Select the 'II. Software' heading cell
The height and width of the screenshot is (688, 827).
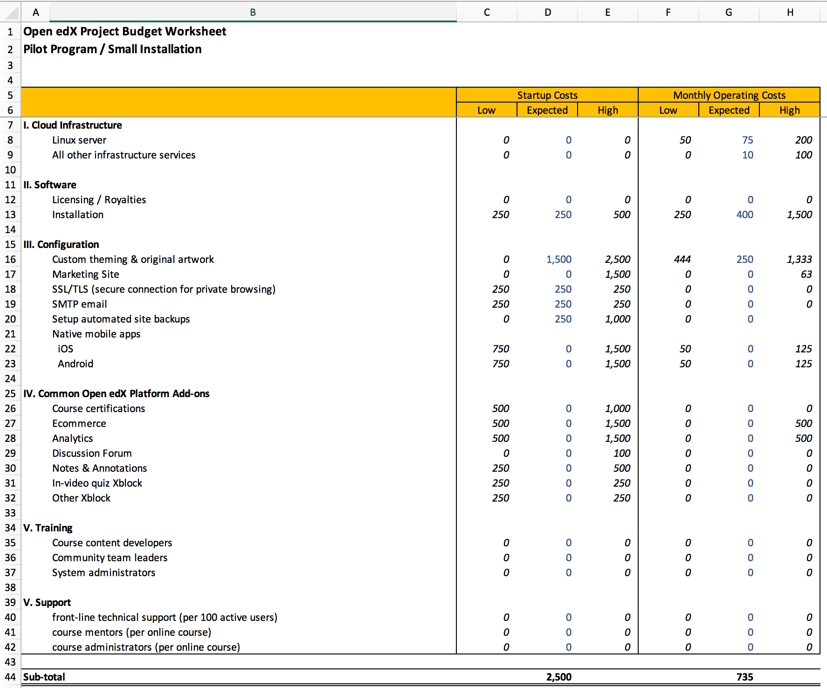(50, 185)
